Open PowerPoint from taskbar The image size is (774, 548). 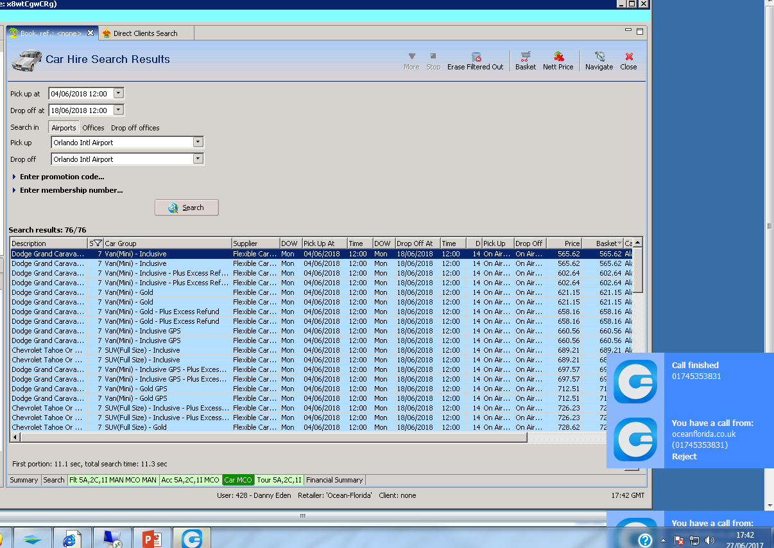pos(151,538)
